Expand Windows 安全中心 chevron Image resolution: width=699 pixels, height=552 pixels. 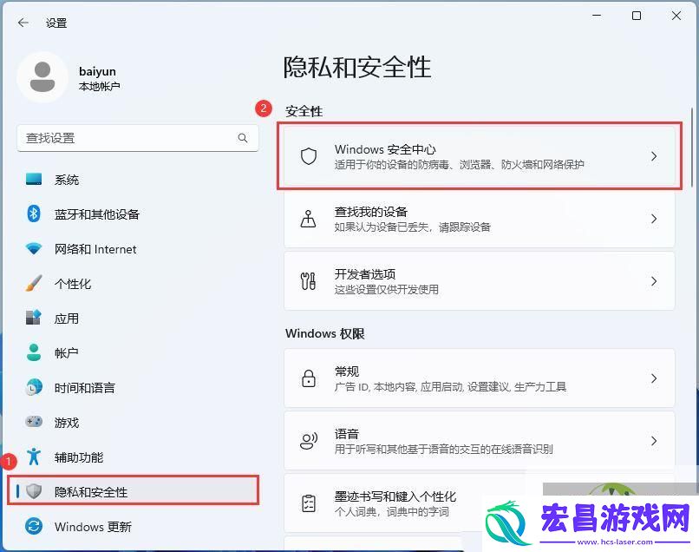coord(654,156)
